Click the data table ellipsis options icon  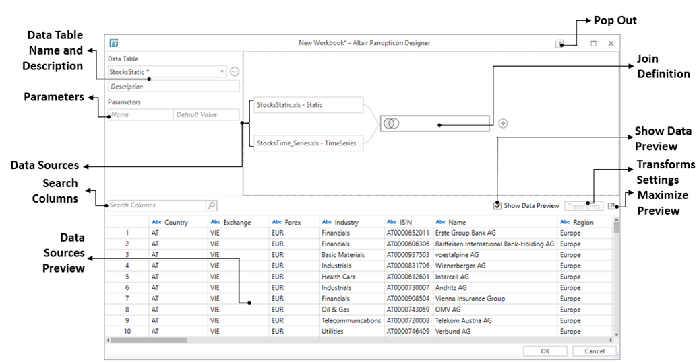[x=235, y=71]
